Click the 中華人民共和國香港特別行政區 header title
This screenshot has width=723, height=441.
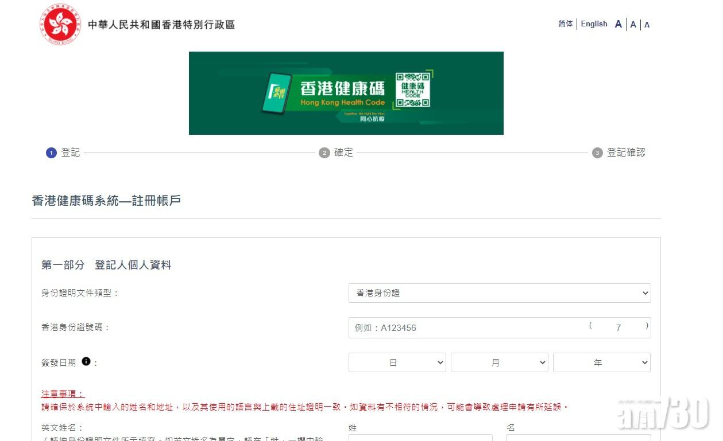tap(161, 25)
